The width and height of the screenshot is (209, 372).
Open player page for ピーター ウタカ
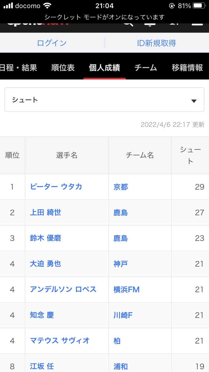pos(56,187)
